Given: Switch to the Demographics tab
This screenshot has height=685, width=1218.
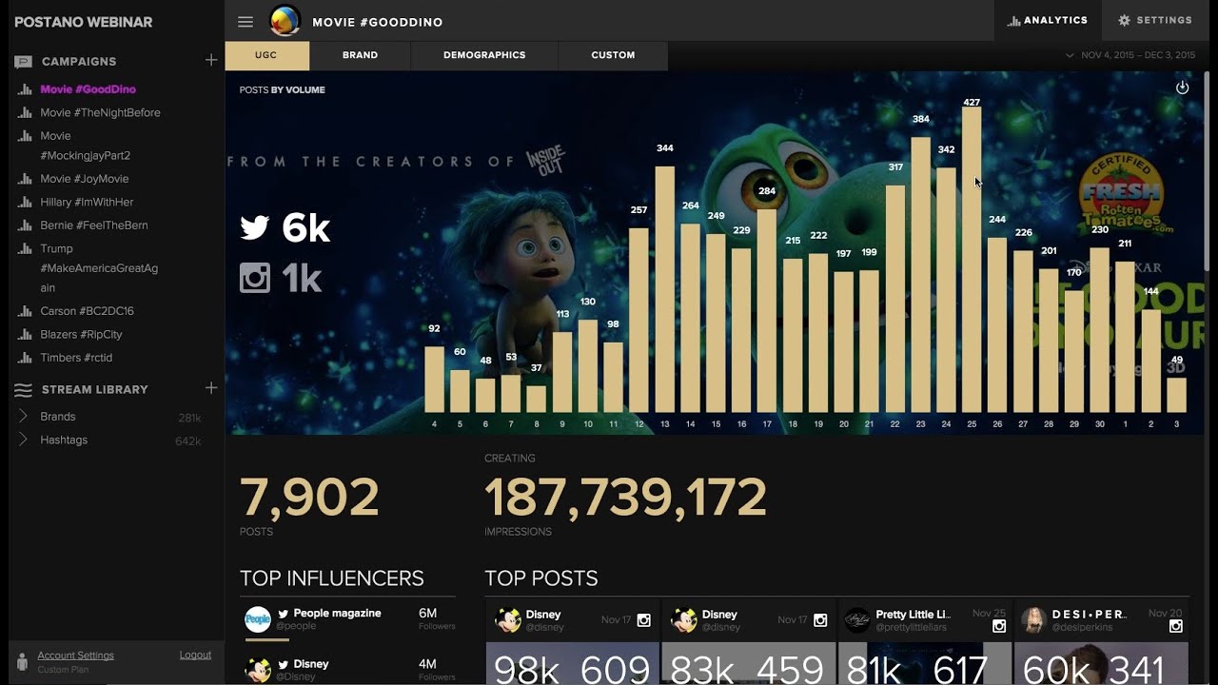Looking at the screenshot, I should click(x=484, y=55).
